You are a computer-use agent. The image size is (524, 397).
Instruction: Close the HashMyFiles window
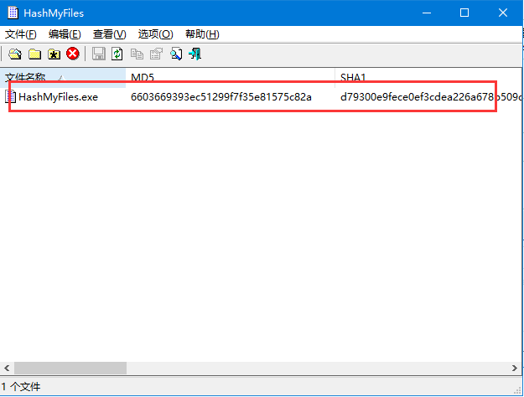tap(503, 13)
